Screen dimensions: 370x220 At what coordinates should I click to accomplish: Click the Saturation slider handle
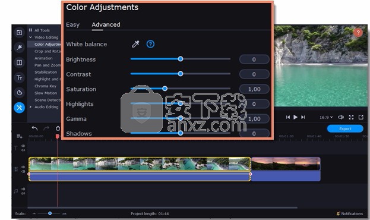tap(165, 89)
